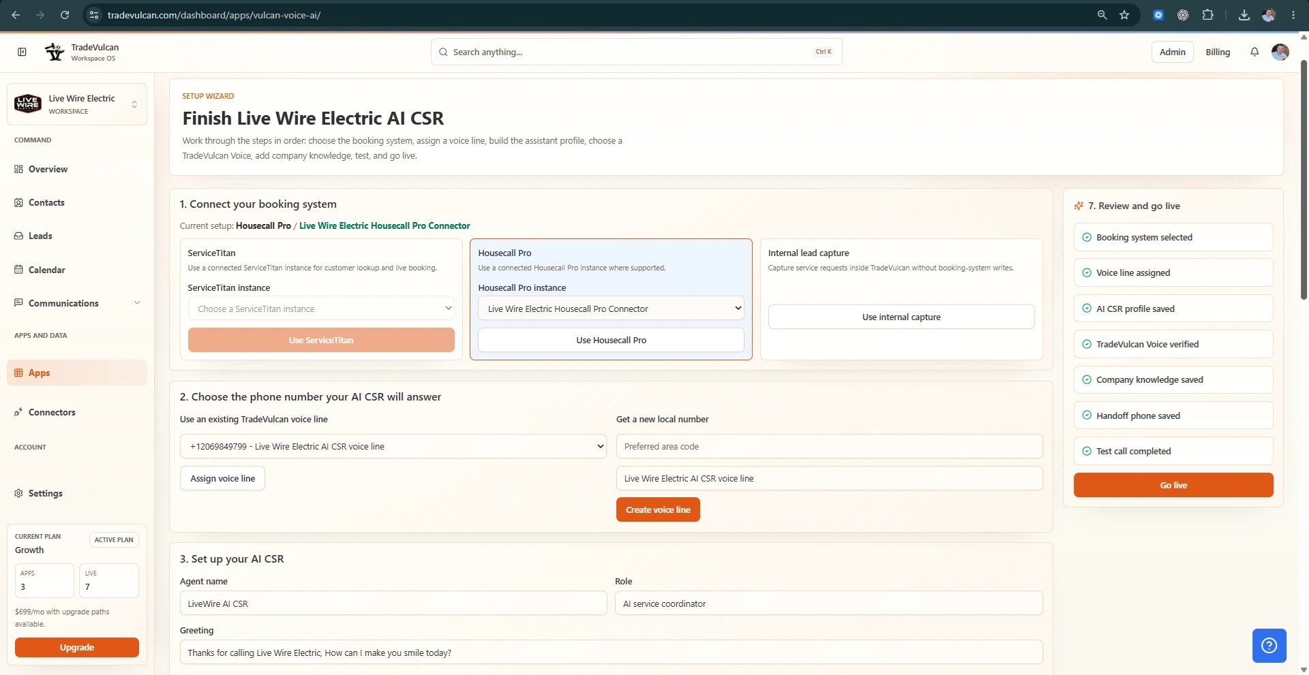Reload the page with the refresh icon
Viewport: 1309px width, 675px height.
(x=65, y=15)
